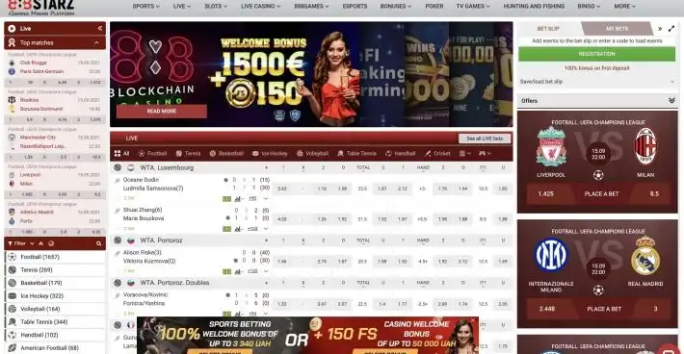684x354 pixels.
Task: Collapse the Live sidebar with double-arrow icon
Action: [x=100, y=28]
